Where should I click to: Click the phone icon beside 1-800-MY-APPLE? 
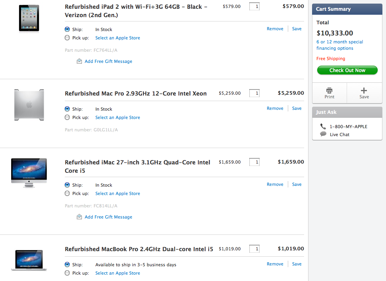(x=323, y=126)
